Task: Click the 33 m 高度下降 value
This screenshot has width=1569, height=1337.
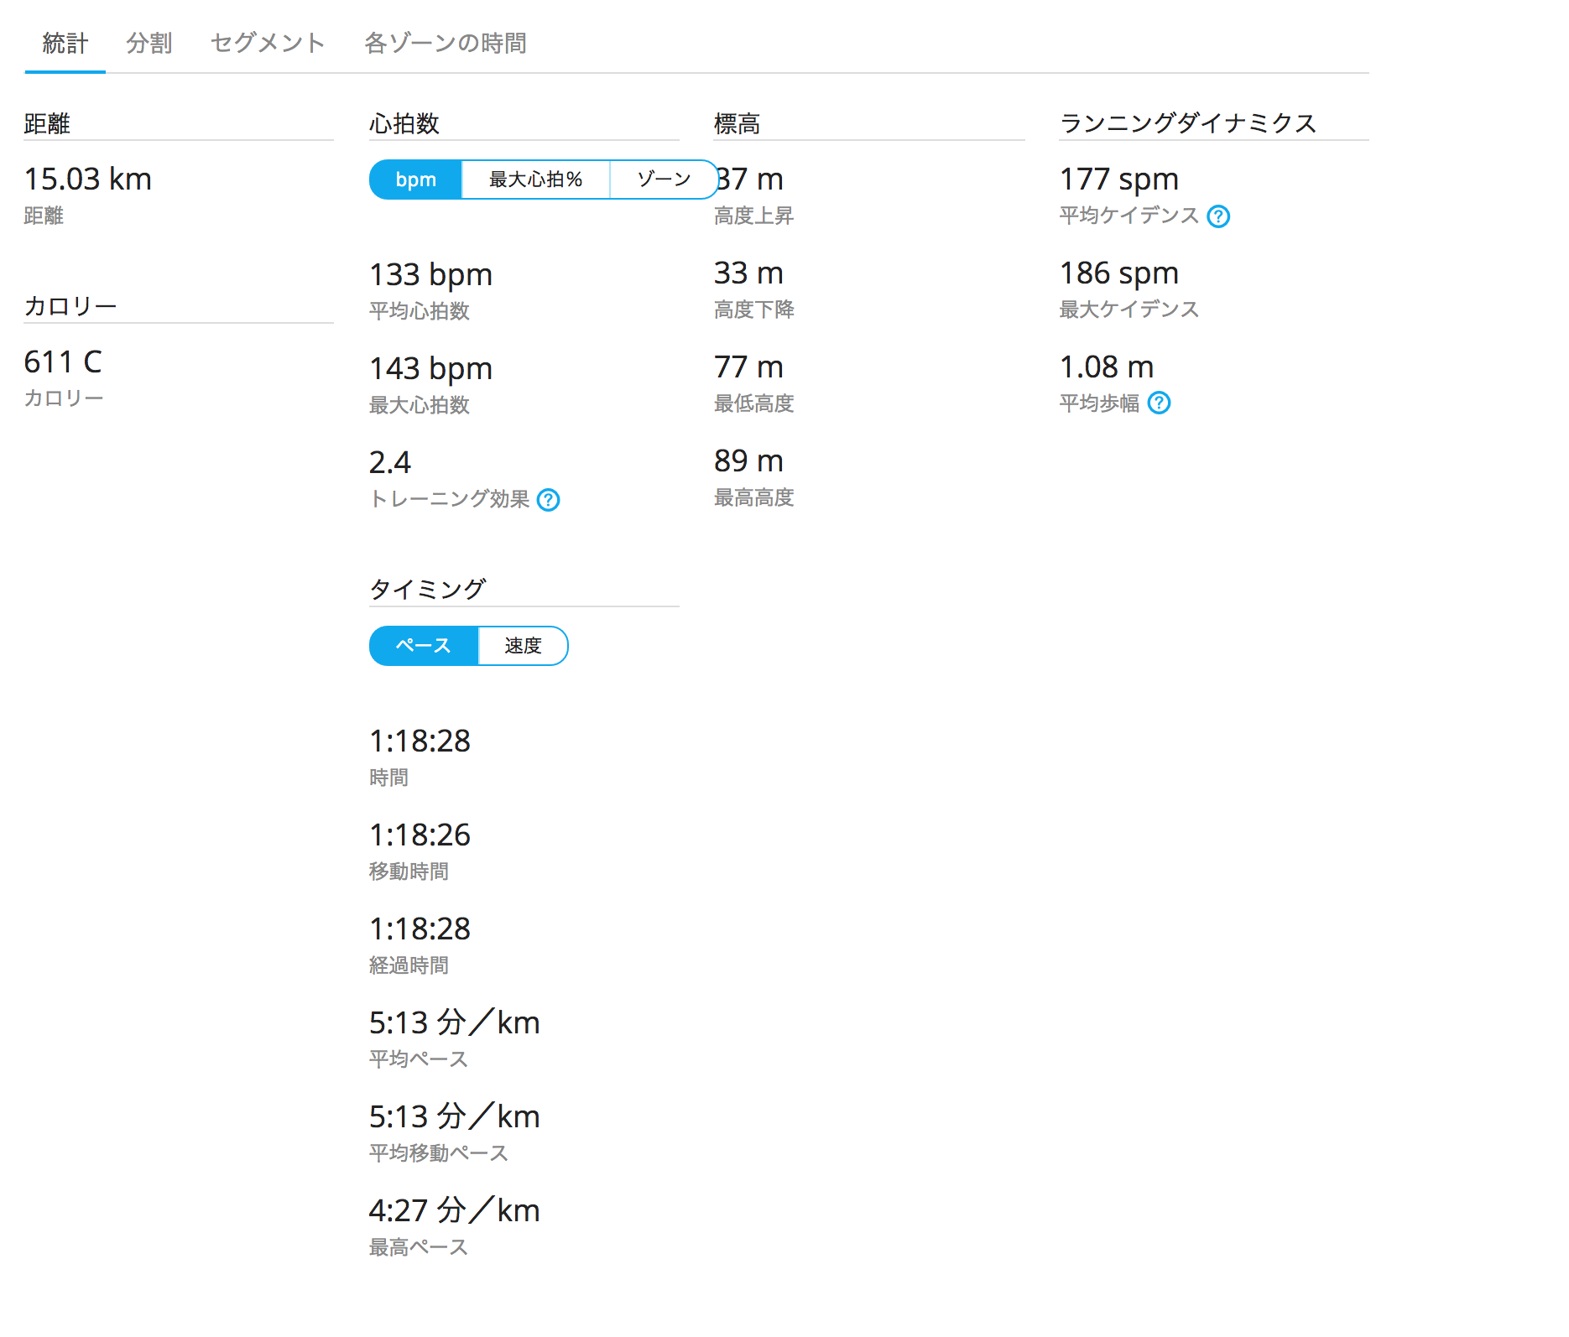Action: 748,273
